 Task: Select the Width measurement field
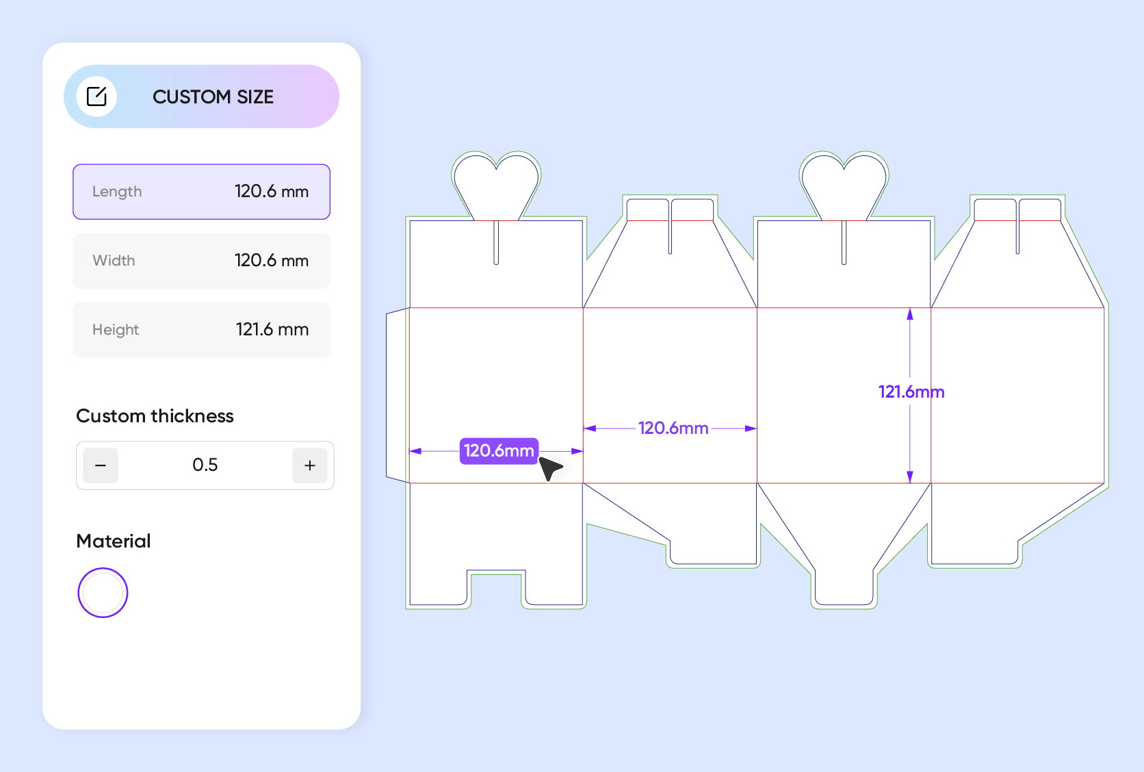(x=201, y=261)
